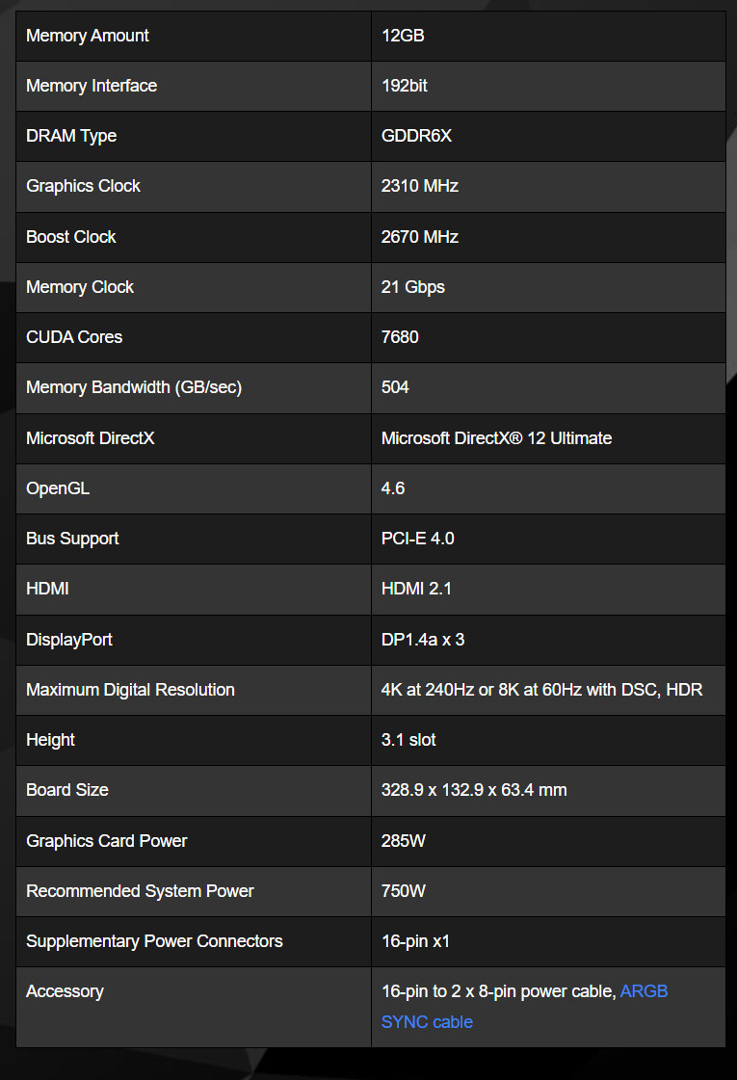
Task: Click the 2670 MHz Boost Clock value
Action: coord(419,237)
